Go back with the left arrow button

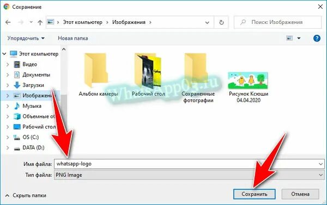(8, 22)
